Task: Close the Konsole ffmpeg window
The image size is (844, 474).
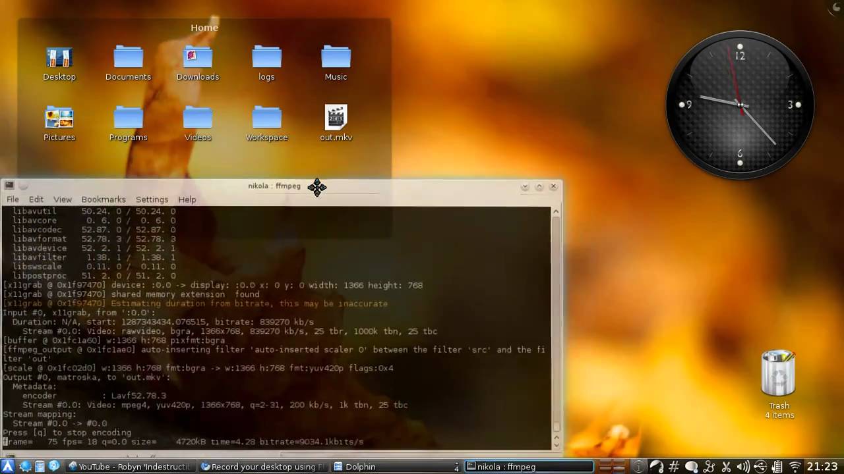Action: 553,186
